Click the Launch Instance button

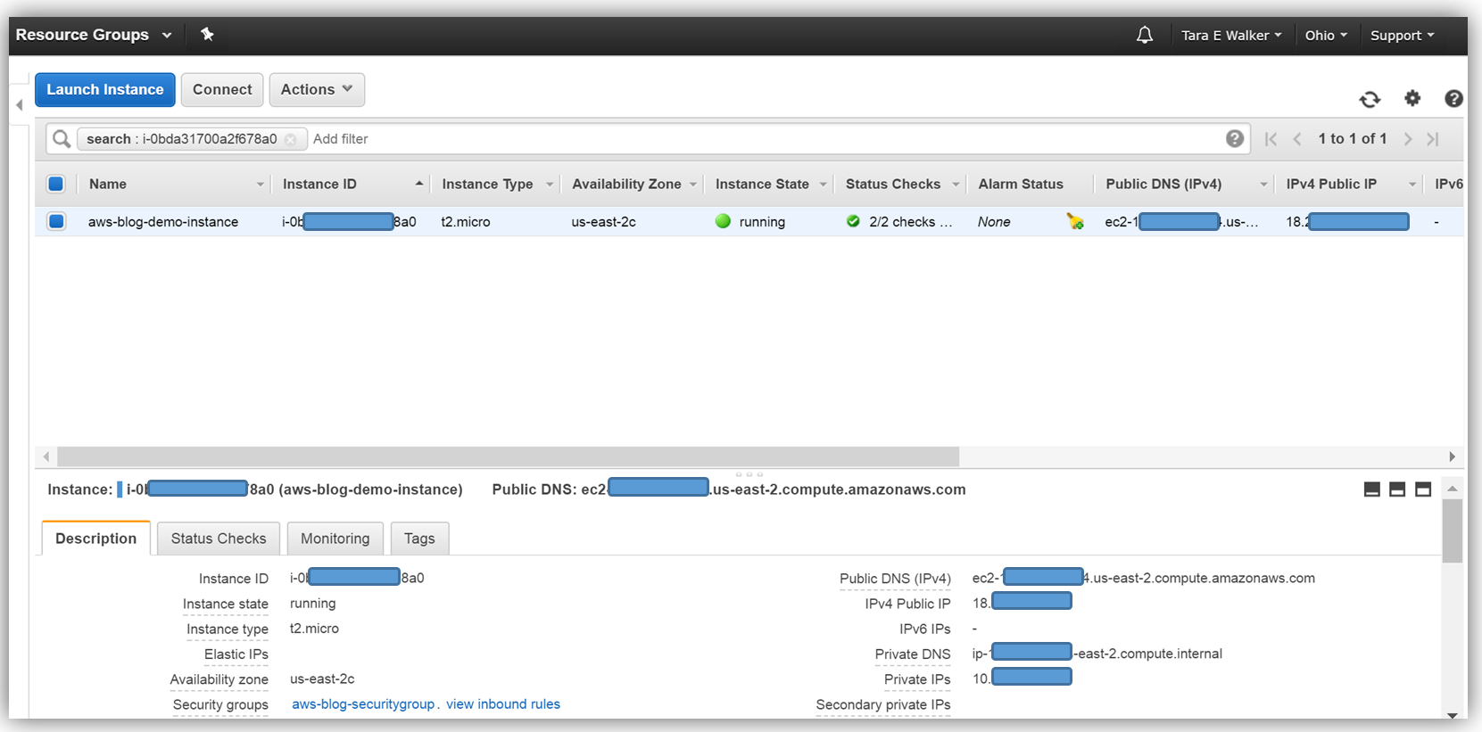click(105, 89)
